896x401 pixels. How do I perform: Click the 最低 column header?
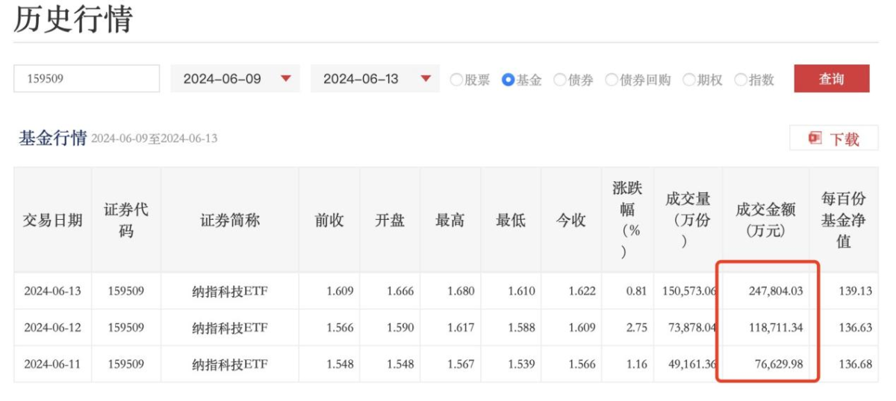click(511, 220)
